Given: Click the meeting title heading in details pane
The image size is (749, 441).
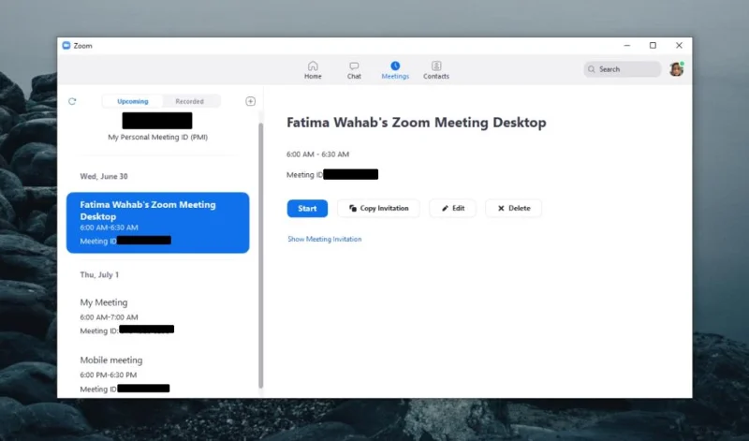Looking at the screenshot, I should point(416,123).
